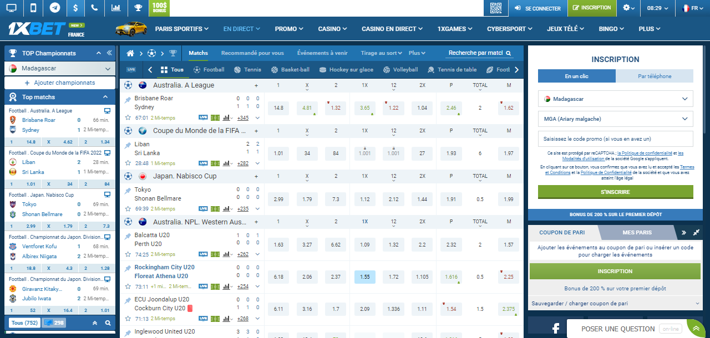Open the mobile app phone icon
The image size is (710, 338).
click(x=33, y=8)
